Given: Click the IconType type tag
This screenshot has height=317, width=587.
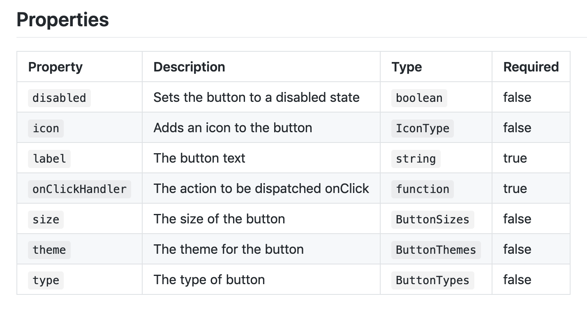Looking at the screenshot, I should pos(422,129).
